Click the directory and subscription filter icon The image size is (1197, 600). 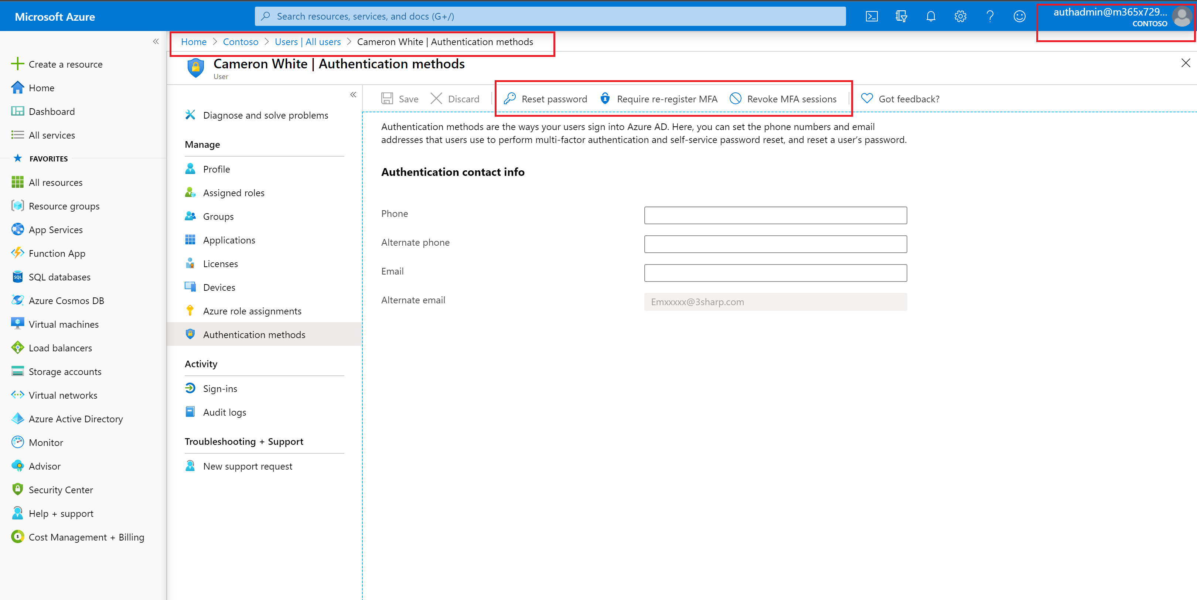tap(901, 17)
